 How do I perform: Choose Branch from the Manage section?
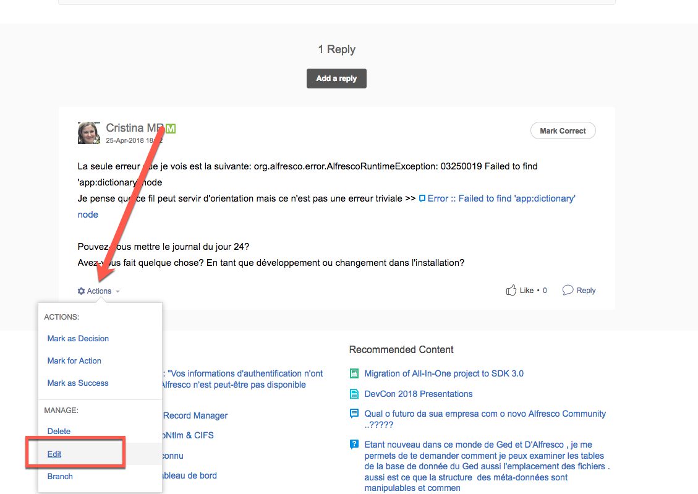click(x=60, y=476)
